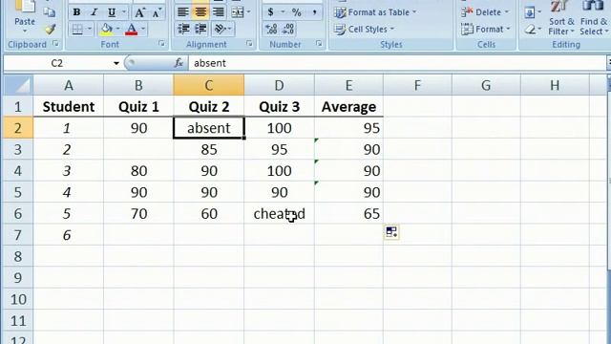Image resolution: width=611 pixels, height=344 pixels.
Task: Open the Alignment dialog launcher
Action: 249,44
